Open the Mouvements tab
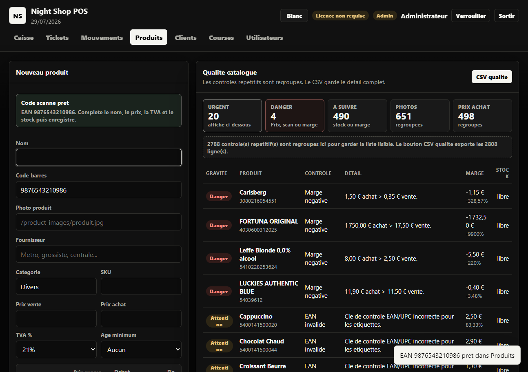Image resolution: width=528 pixels, height=372 pixels. click(x=102, y=38)
